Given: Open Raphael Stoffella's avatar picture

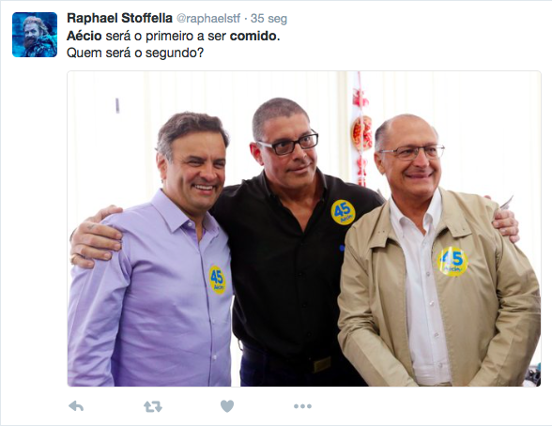Looking at the screenshot, I should (x=35, y=35).
